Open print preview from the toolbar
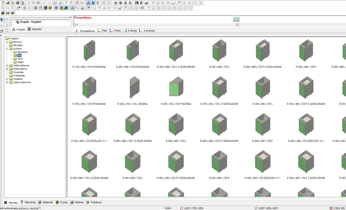 [22, 3]
